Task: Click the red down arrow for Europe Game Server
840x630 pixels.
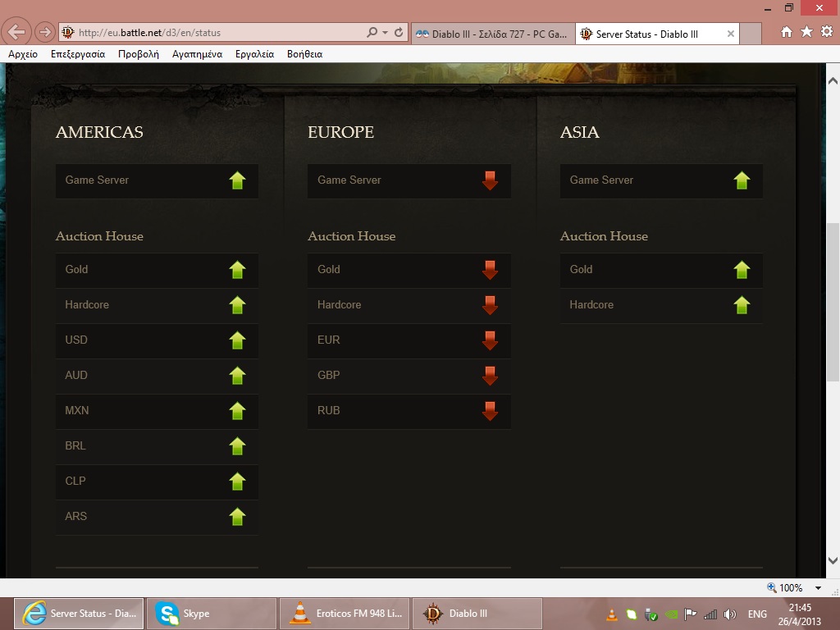Action: click(490, 180)
